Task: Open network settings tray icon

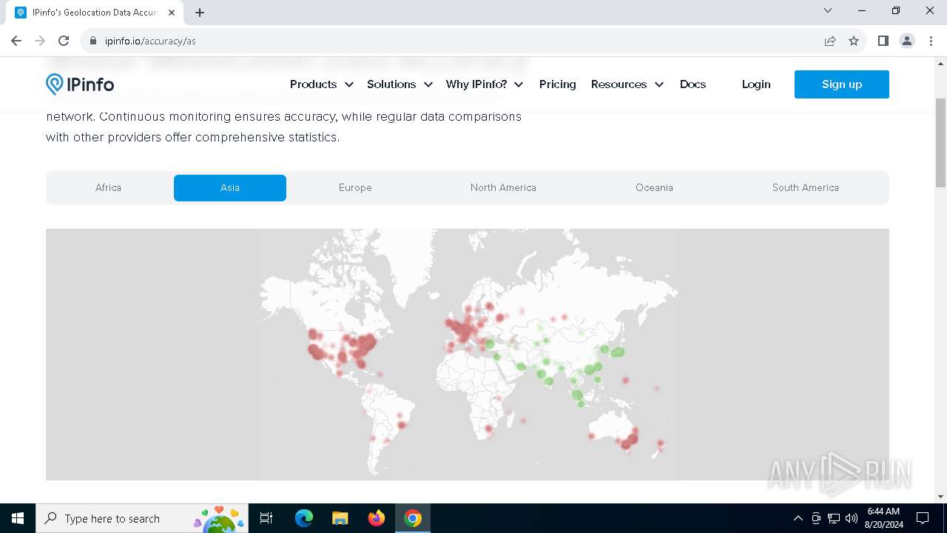Action: point(834,518)
